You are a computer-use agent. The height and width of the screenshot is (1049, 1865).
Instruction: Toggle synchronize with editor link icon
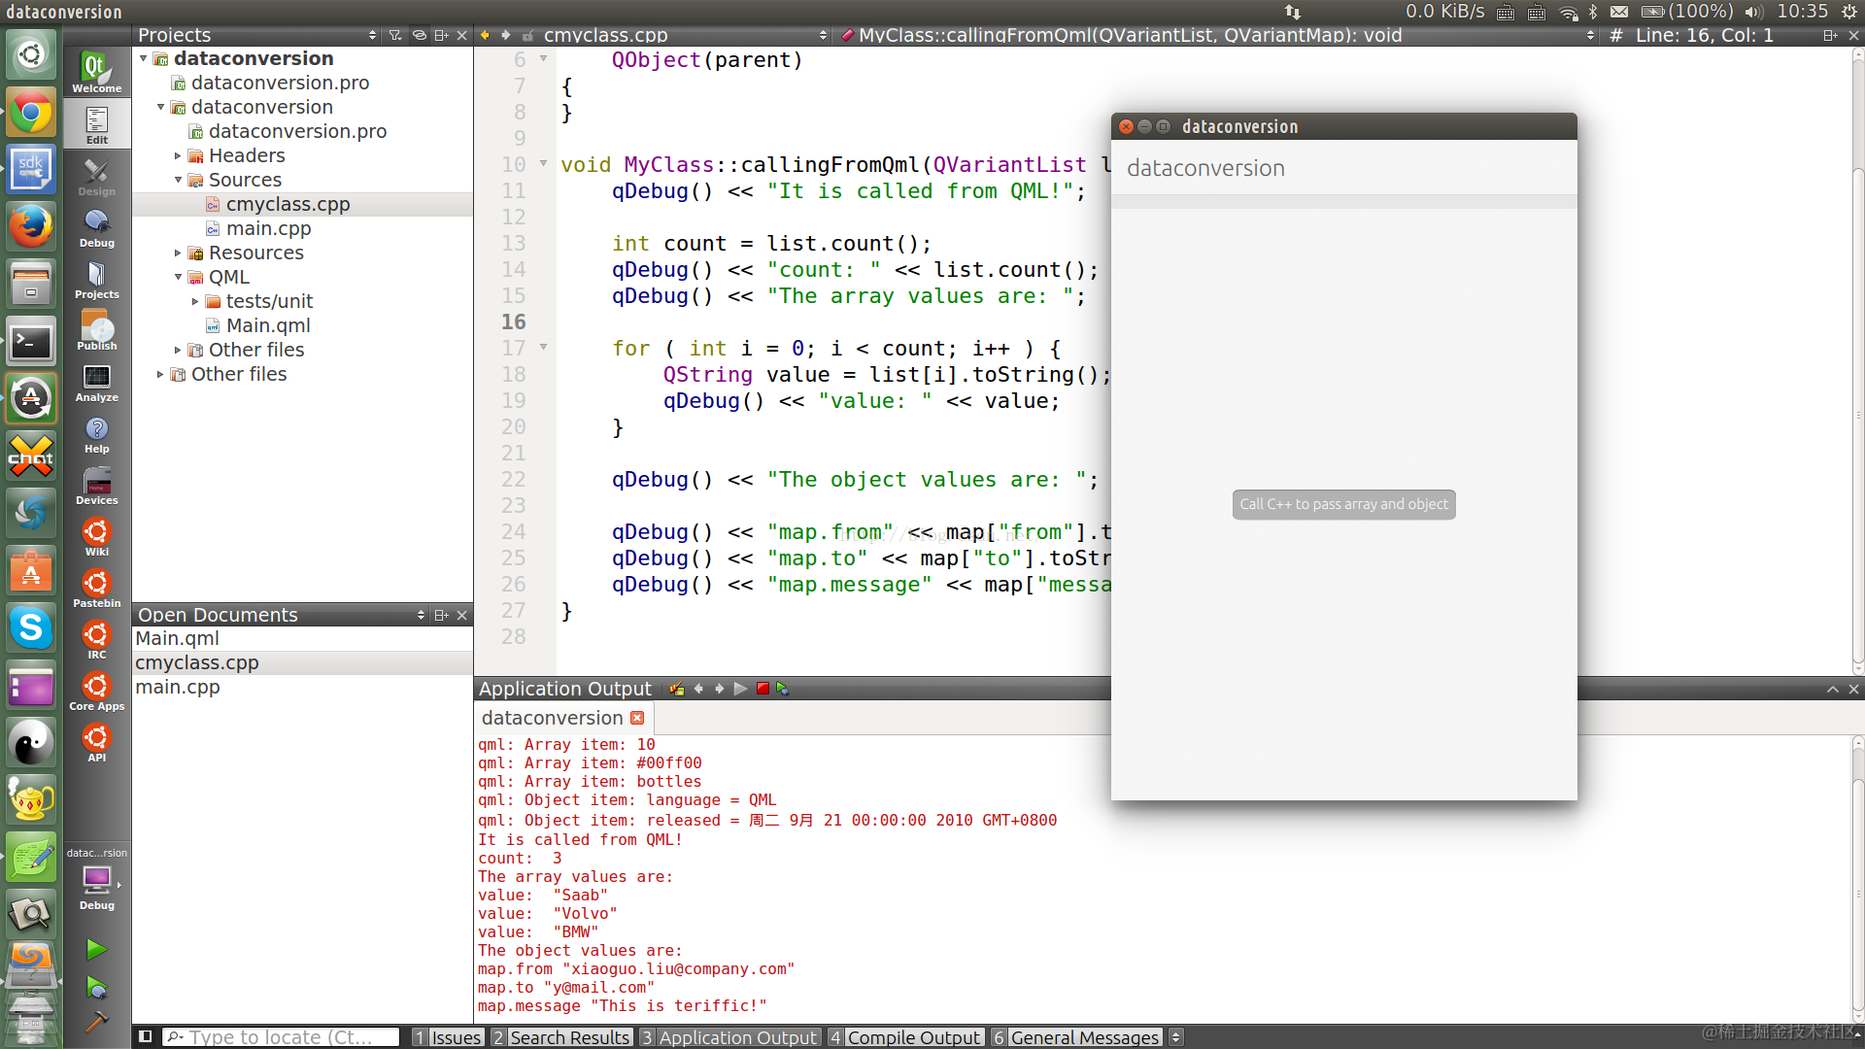[x=419, y=35]
